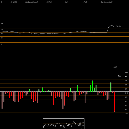Click the MR axis label 100
The height and width of the screenshot is (129, 129).
tap(126, 72)
